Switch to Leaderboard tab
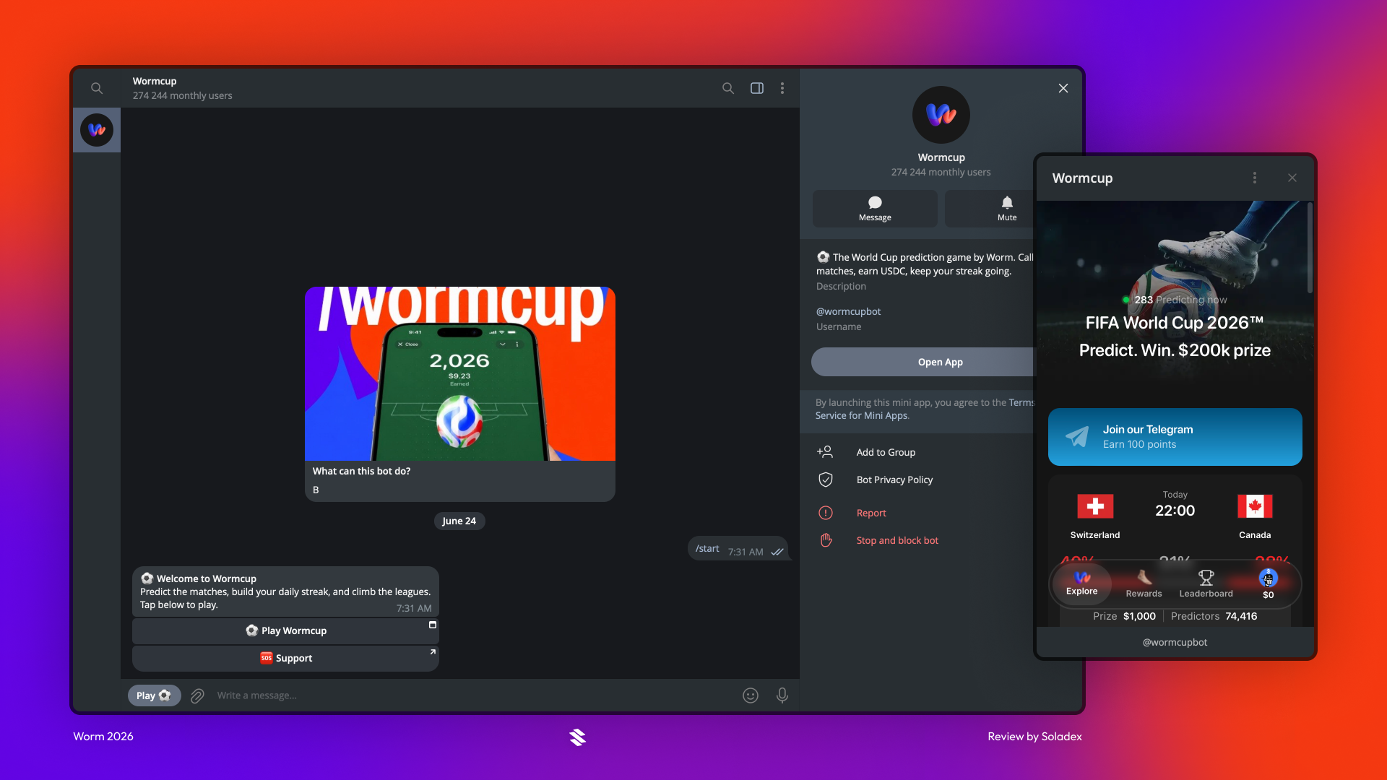 pyautogui.click(x=1206, y=584)
